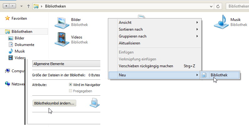Image resolution: width=249 pixels, height=127 pixels.
Task: Open Favoriten in navigation pane
Action: [x=19, y=18]
